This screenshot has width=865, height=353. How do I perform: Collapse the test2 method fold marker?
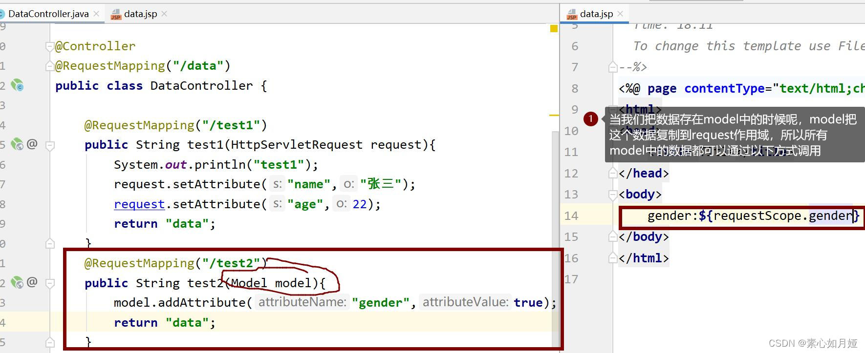pos(49,283)
